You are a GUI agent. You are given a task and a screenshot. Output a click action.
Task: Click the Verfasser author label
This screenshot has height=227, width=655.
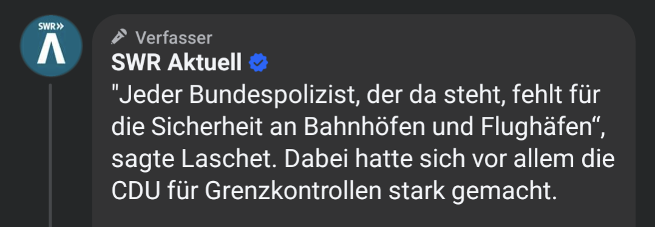click(174, 38)
